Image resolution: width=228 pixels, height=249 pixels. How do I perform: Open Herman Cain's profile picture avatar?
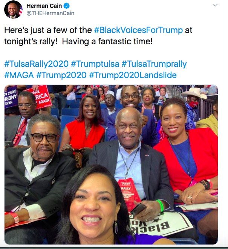[x=13, y=9]
